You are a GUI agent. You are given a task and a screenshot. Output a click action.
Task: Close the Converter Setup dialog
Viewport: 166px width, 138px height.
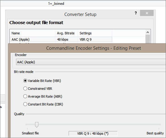pyautogui.click(x=147, y=13)
